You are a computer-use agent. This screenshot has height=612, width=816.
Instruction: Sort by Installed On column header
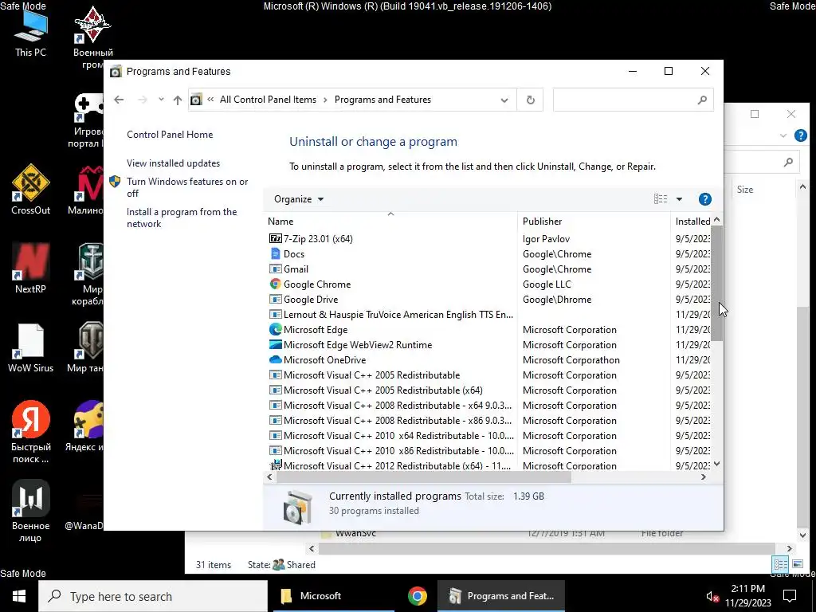click(692, 222)
